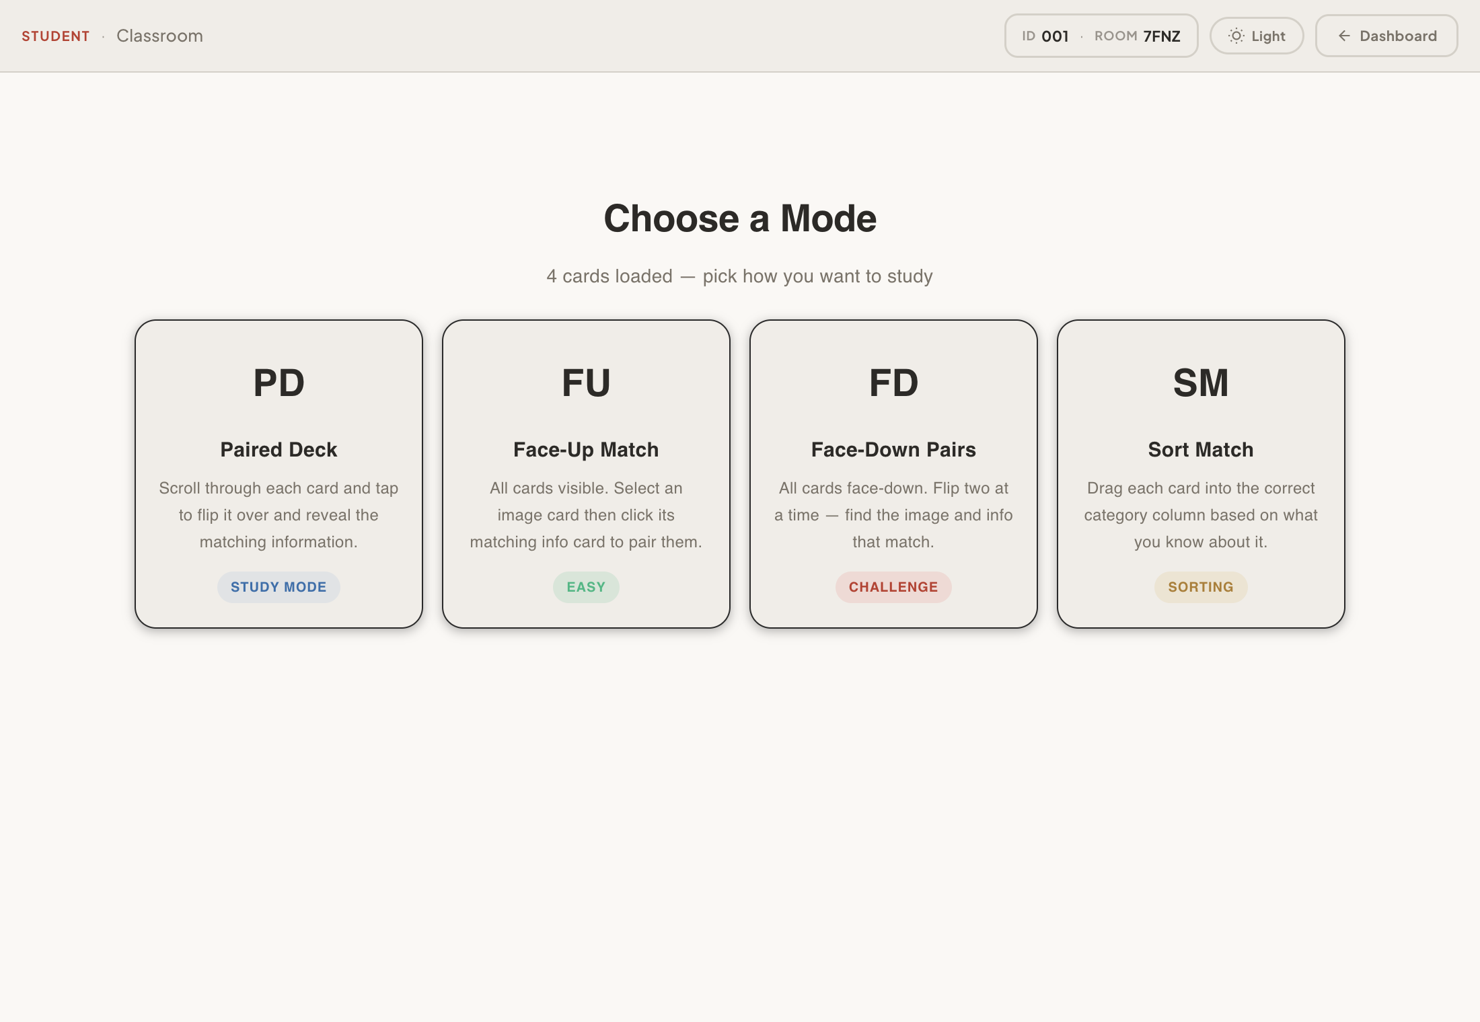Start the Sort Match title

[1201, 449]
